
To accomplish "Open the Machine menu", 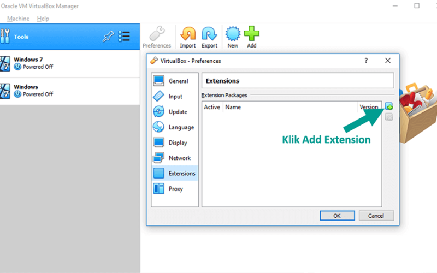I will (x=18, y=19).
